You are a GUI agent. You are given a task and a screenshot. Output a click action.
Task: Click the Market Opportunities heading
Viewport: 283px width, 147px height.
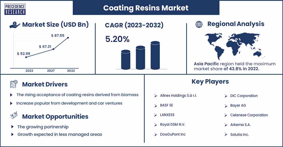pos(55,117)
